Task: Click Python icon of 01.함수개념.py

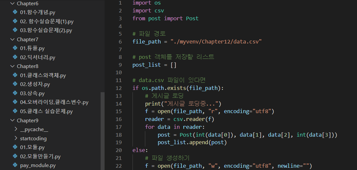Action: tap(15, 12)
